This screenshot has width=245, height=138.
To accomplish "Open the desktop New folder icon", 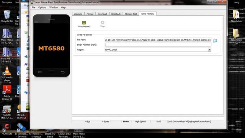I will (x=237, y=16).
